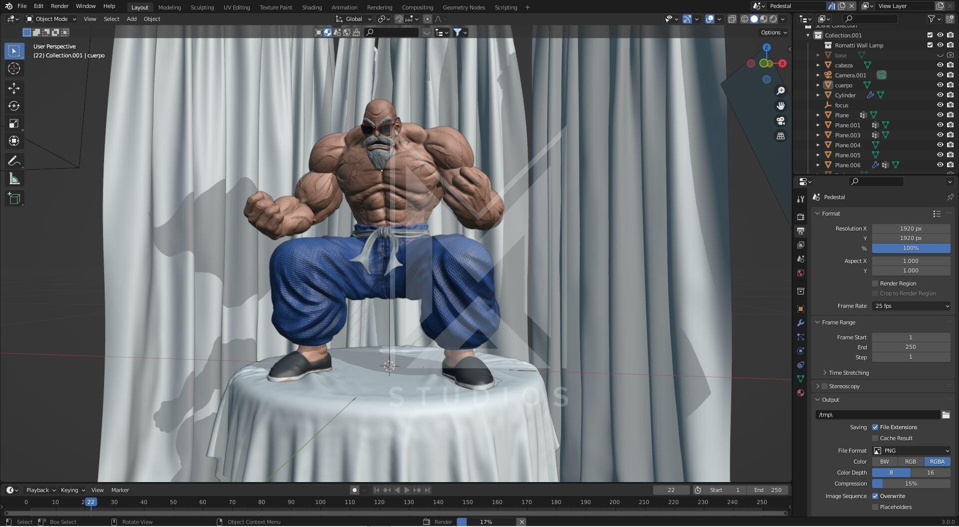Screen dimensions: 959x527
Task: Select the Rotate tool
Action: (14, 106)
